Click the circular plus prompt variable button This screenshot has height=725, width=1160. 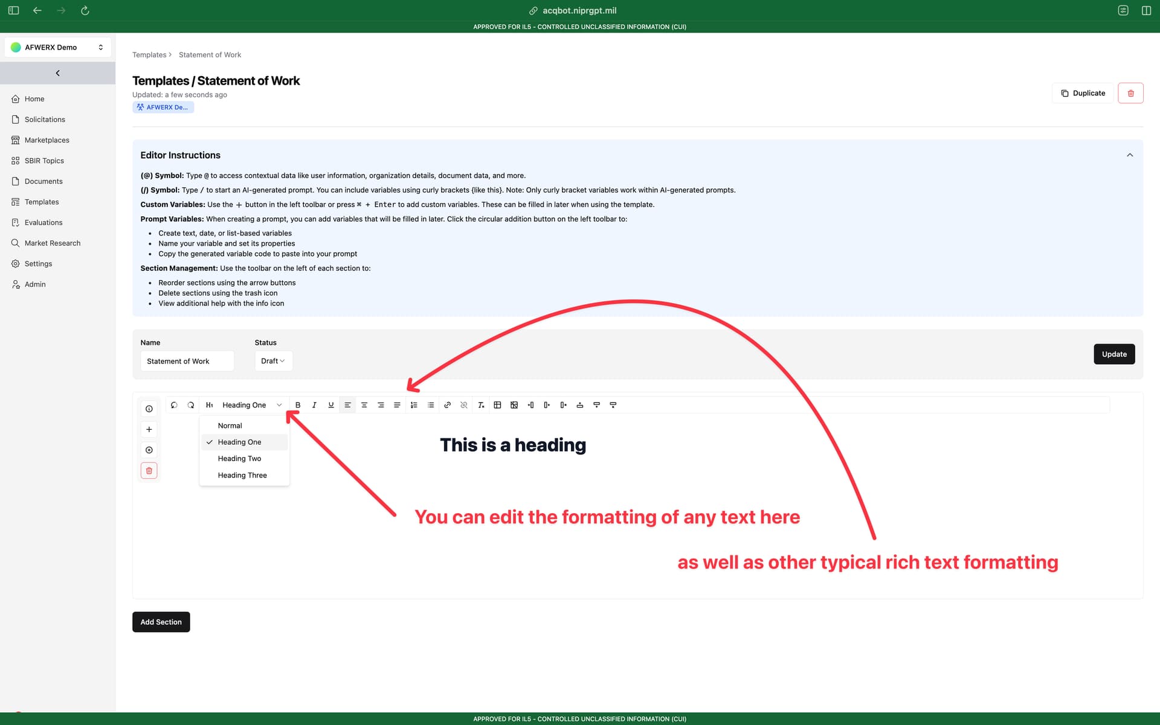tap(149, 450)
